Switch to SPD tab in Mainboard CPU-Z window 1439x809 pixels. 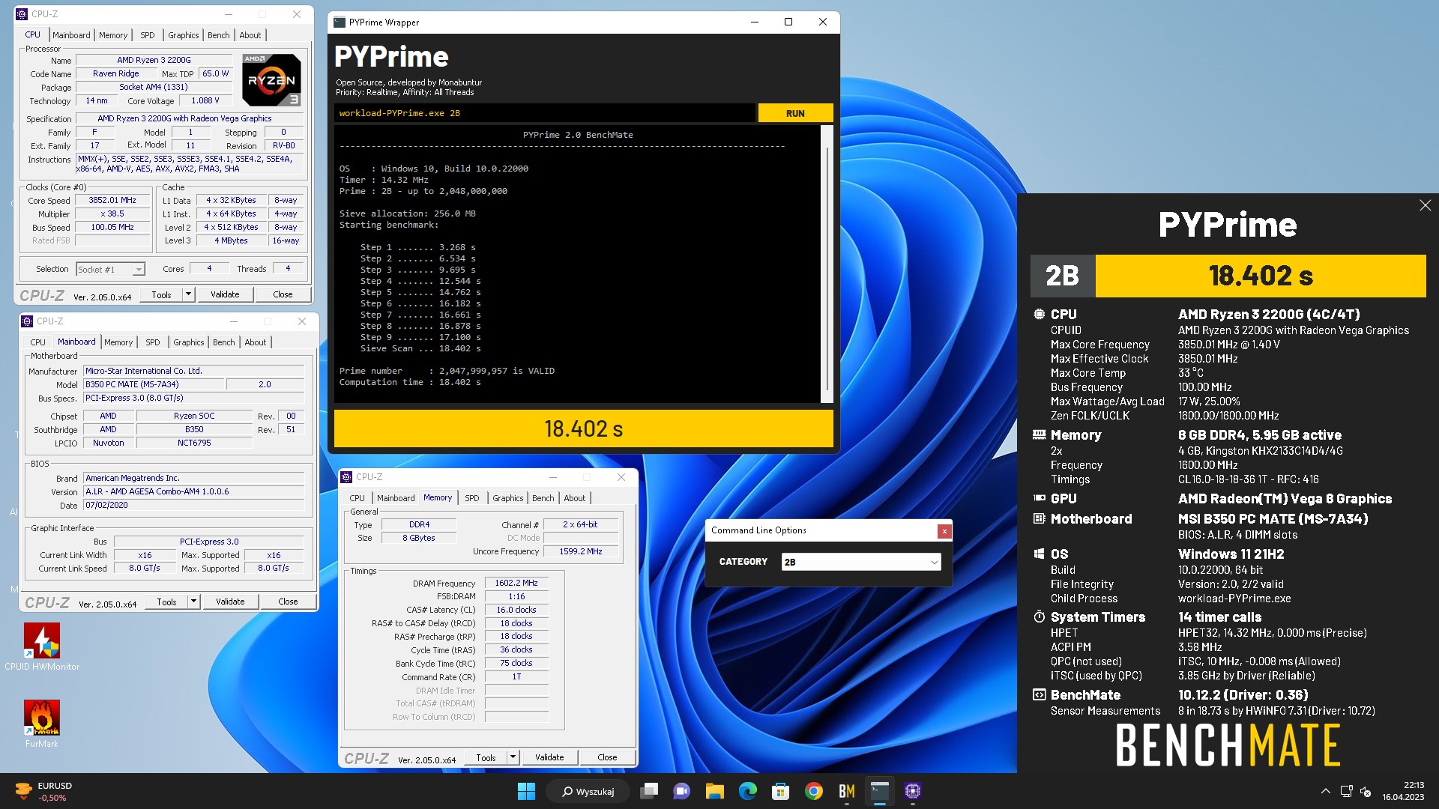(153, 342)
